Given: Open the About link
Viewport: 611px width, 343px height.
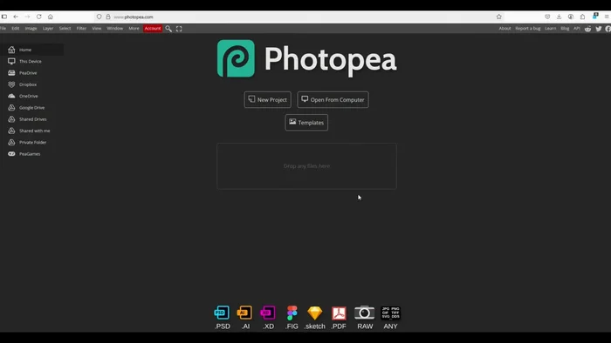Looking at the screenshot, I should point(505,29).
